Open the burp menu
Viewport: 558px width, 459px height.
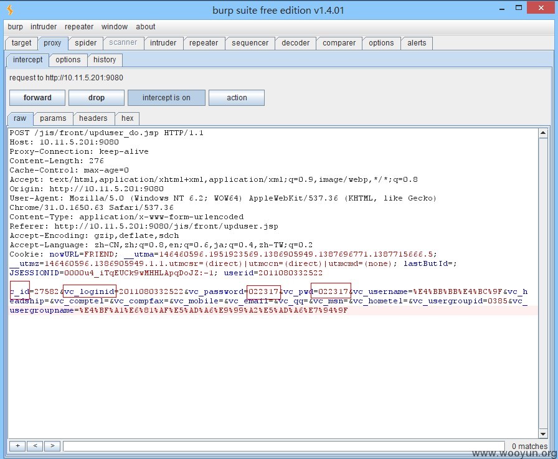[16, 27]
